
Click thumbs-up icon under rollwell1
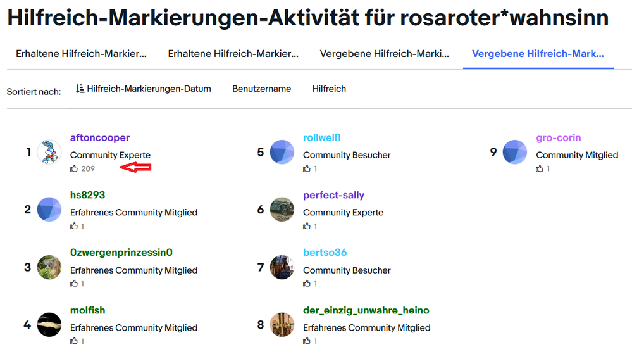307,168
